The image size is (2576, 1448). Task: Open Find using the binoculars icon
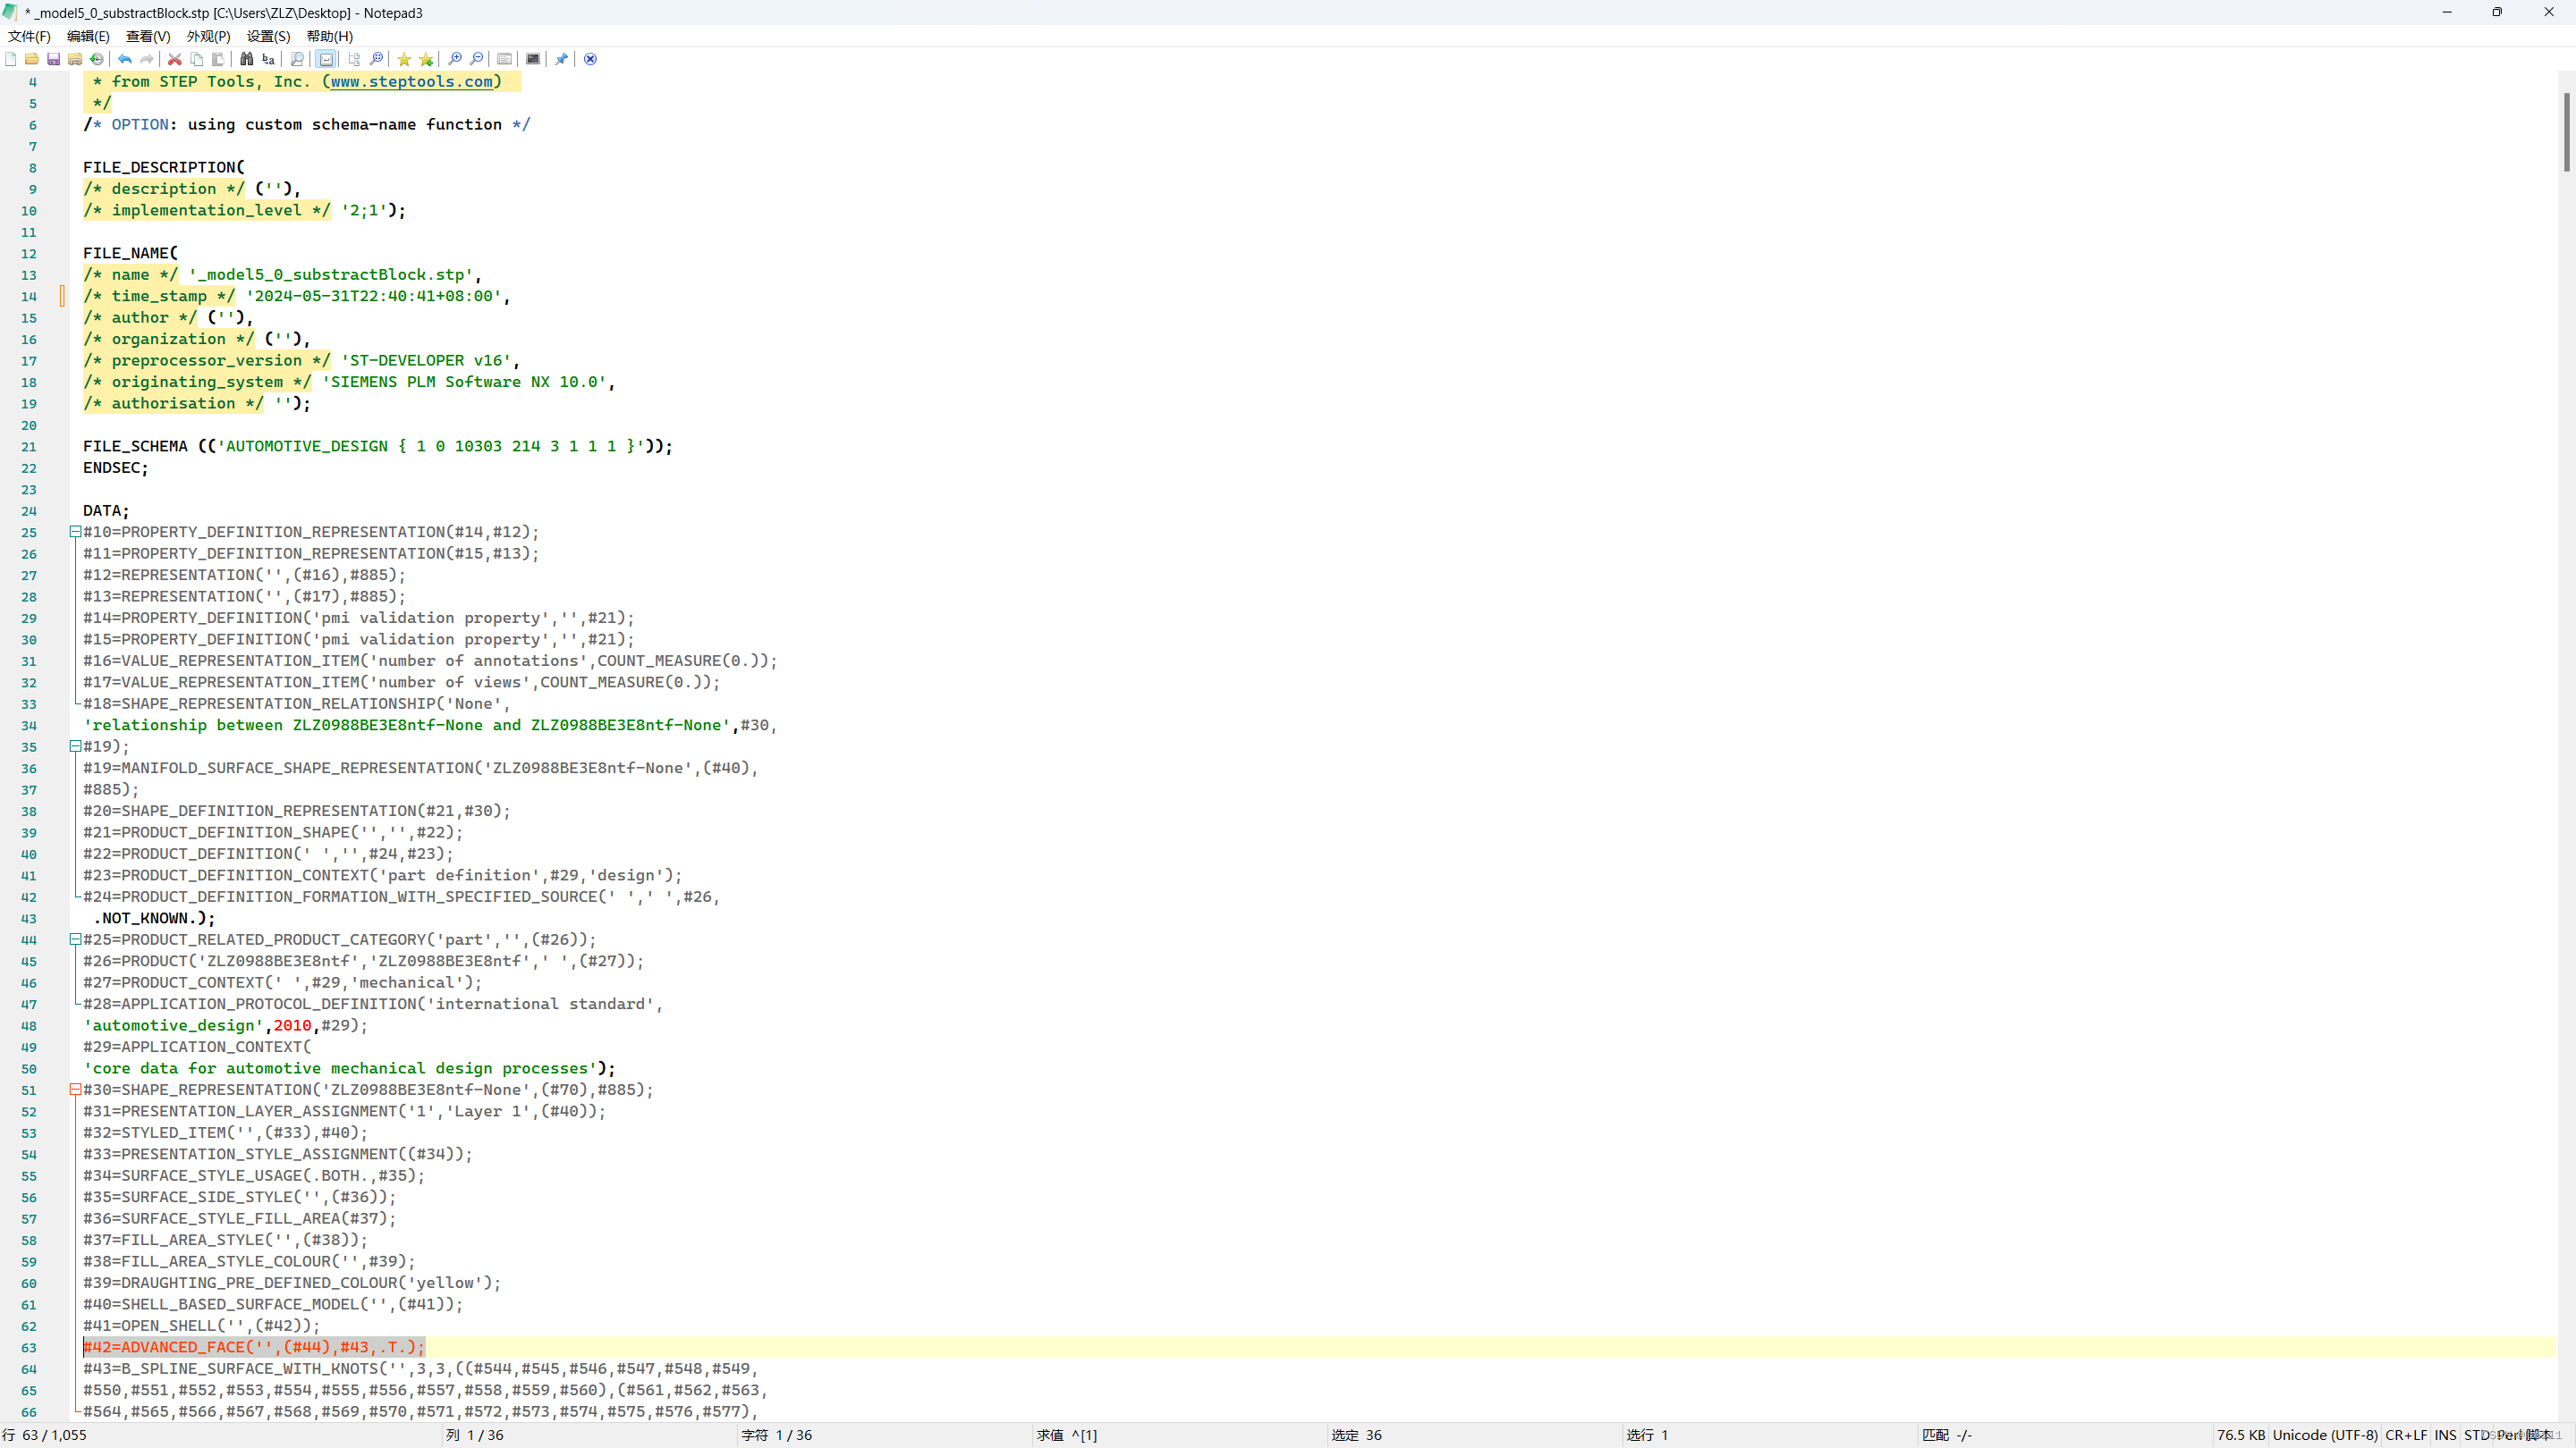247,59
